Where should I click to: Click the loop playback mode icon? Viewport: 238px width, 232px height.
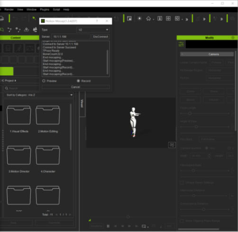pos(144,226)
